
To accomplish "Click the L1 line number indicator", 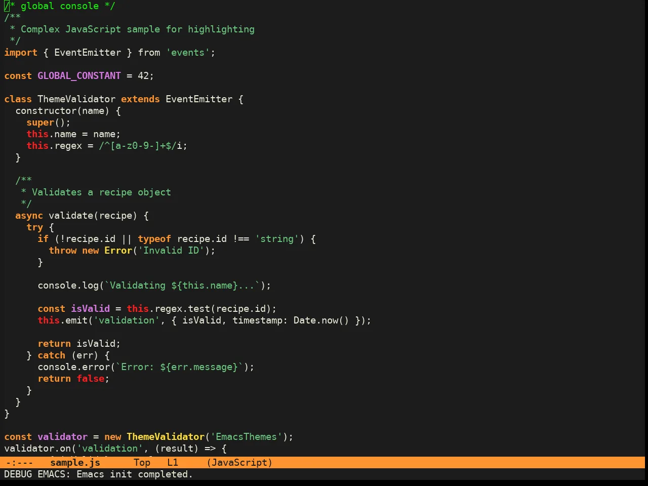I will click(x=173, y=462).
